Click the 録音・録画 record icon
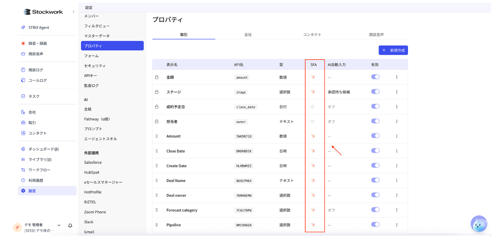Viewport: 494px width, 236px height. pos(23,44)
